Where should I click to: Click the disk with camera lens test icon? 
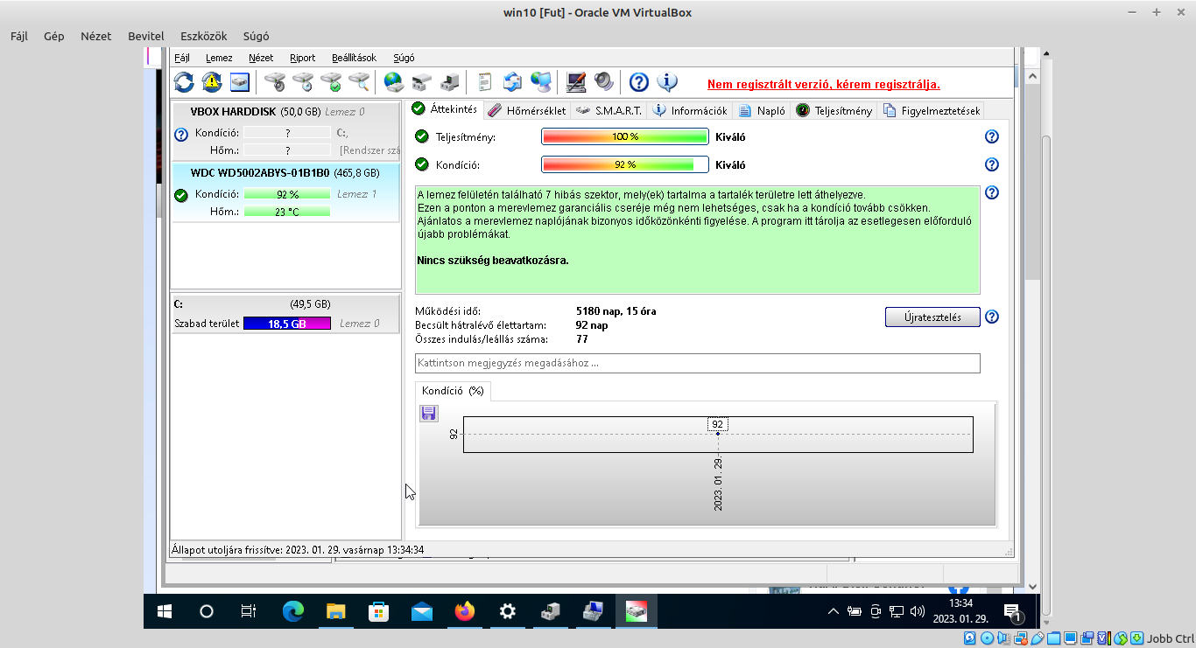click(275, 82)
